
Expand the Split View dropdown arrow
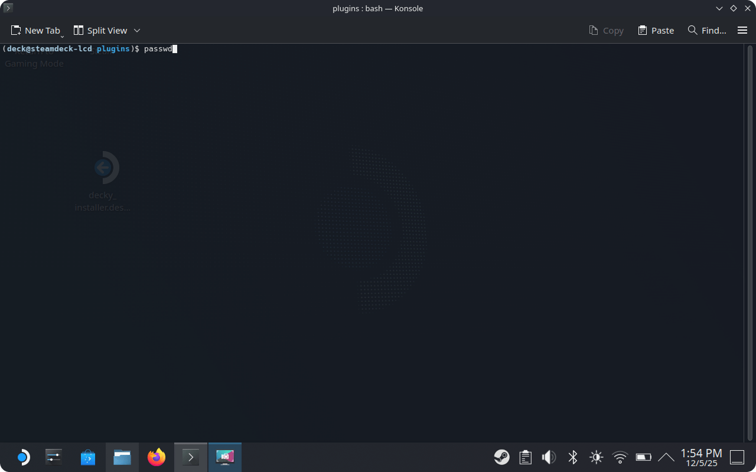click(137, 31)
